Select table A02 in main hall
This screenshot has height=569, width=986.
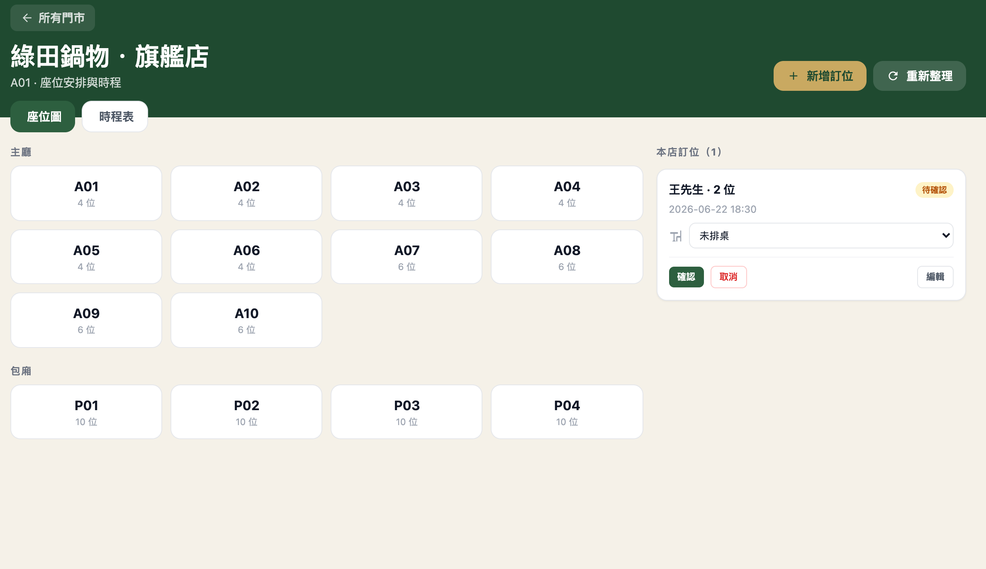(246, 193)
